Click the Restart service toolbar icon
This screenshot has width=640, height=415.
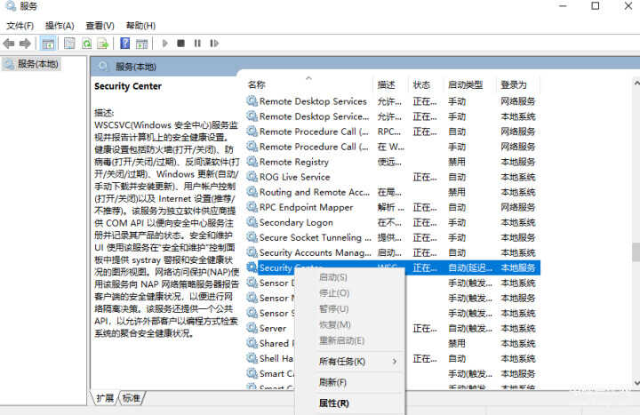(213, 43)
